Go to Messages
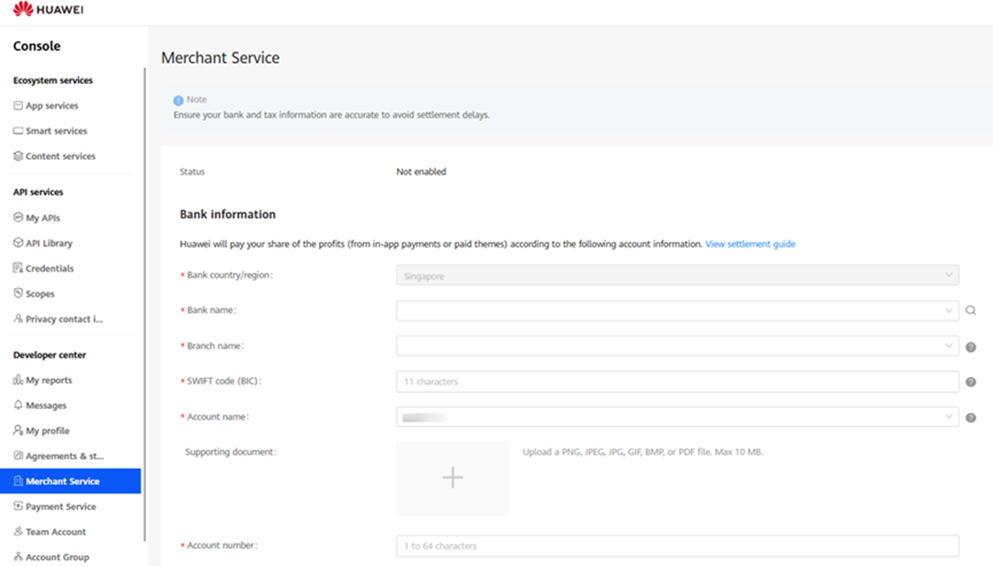The width and height of the screenshot is (993, 566). (46, 406)
